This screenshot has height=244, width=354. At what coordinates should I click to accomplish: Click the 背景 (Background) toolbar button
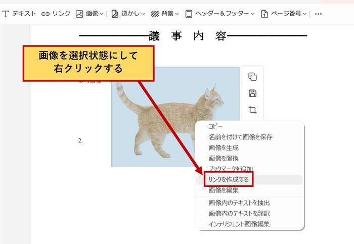click(162, 14)
